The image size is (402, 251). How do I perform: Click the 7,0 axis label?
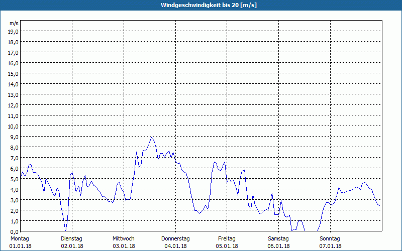pyautogui.click(x=15, y=158)
